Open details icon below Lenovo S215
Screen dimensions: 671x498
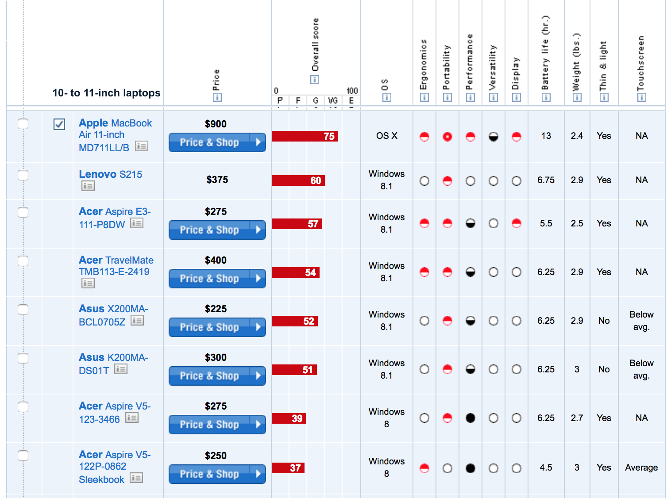[88, 186]
